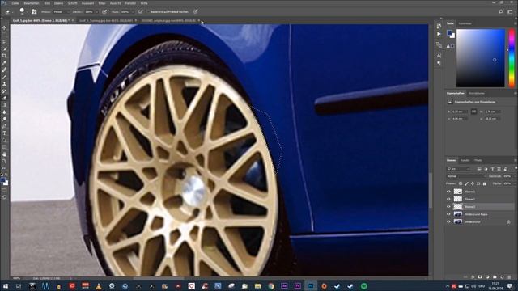Select the Lasso tool
The image size is (518, 291).
(x=4, y=41)
